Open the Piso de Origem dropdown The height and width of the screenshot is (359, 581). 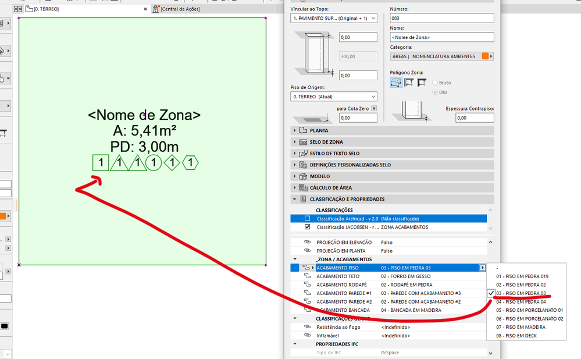point(334,97)
